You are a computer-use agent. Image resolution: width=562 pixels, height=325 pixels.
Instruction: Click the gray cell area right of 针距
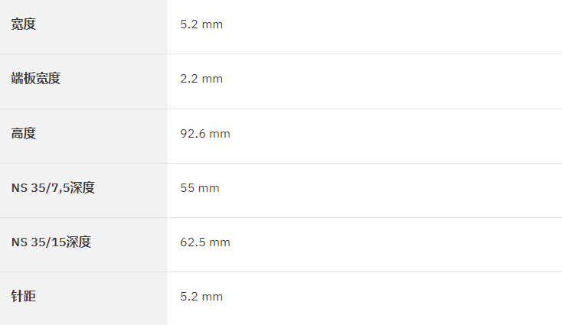(x=101, y=298)
